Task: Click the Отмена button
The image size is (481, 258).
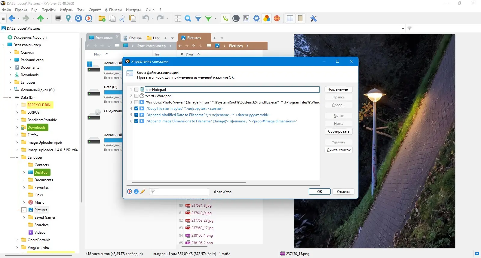Action: (343, 192)
